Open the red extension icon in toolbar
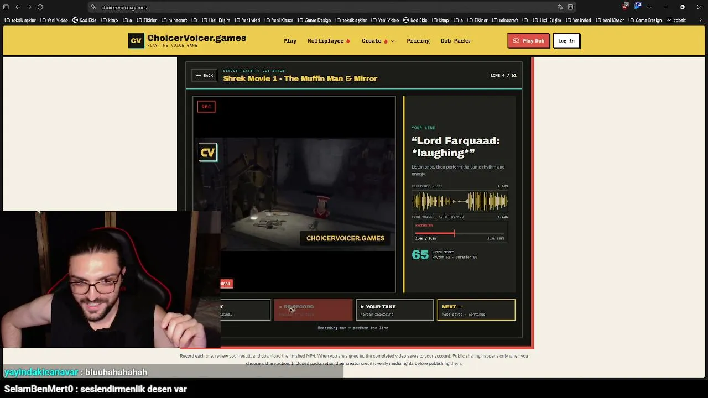The width and height of the screenshot is (708, 398). point(626,6)
